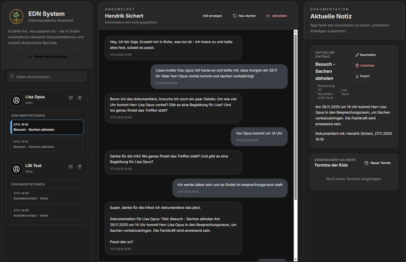Click the restart arrow icon on Neu starten
This screenshot has width=406, height=262.
tap(234, 16)
